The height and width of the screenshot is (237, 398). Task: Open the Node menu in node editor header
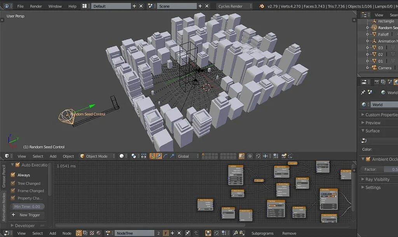click(x=67, y=233)
